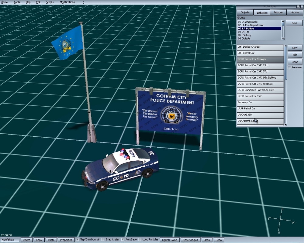
Task: Open the question mark help menu
Action: (83, 2)
